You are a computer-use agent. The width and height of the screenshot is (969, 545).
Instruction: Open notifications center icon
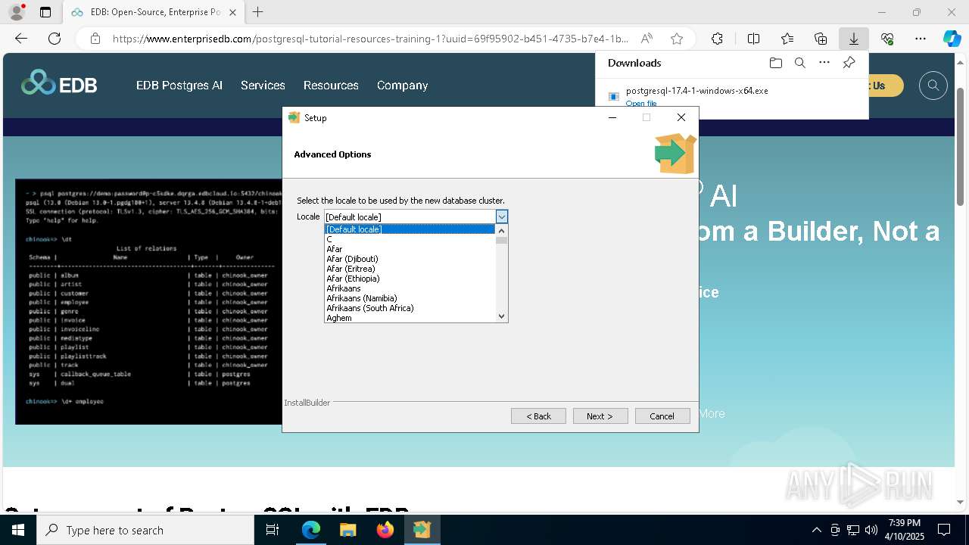tap(944, 530)
